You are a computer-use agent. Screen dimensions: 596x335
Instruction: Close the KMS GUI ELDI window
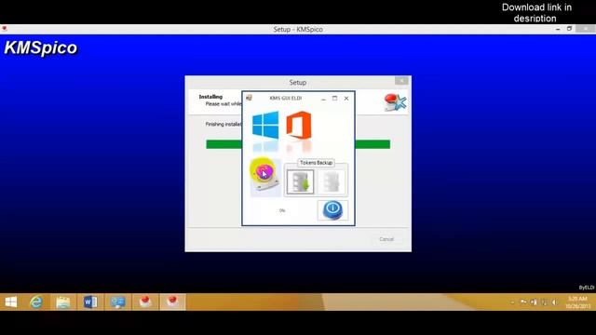[346, 98]
